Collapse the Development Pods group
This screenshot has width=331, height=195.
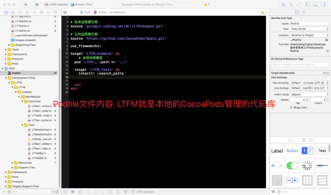point(6,78)
